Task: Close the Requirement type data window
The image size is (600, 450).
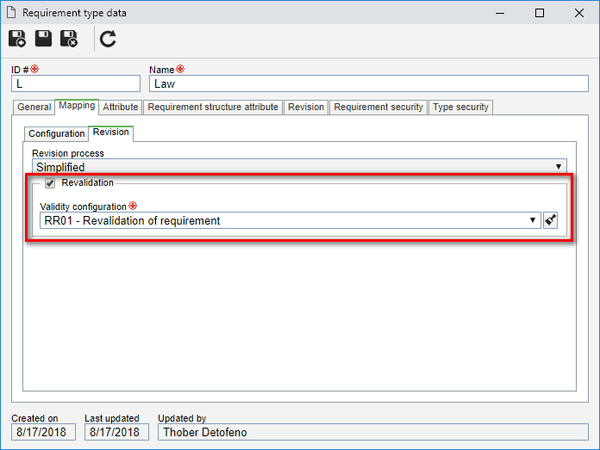Action: tap(579, 13)
